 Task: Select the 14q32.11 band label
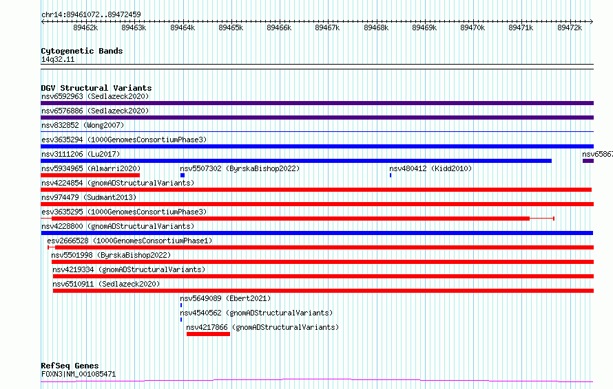pyautogui.click(x=58, y=59)
